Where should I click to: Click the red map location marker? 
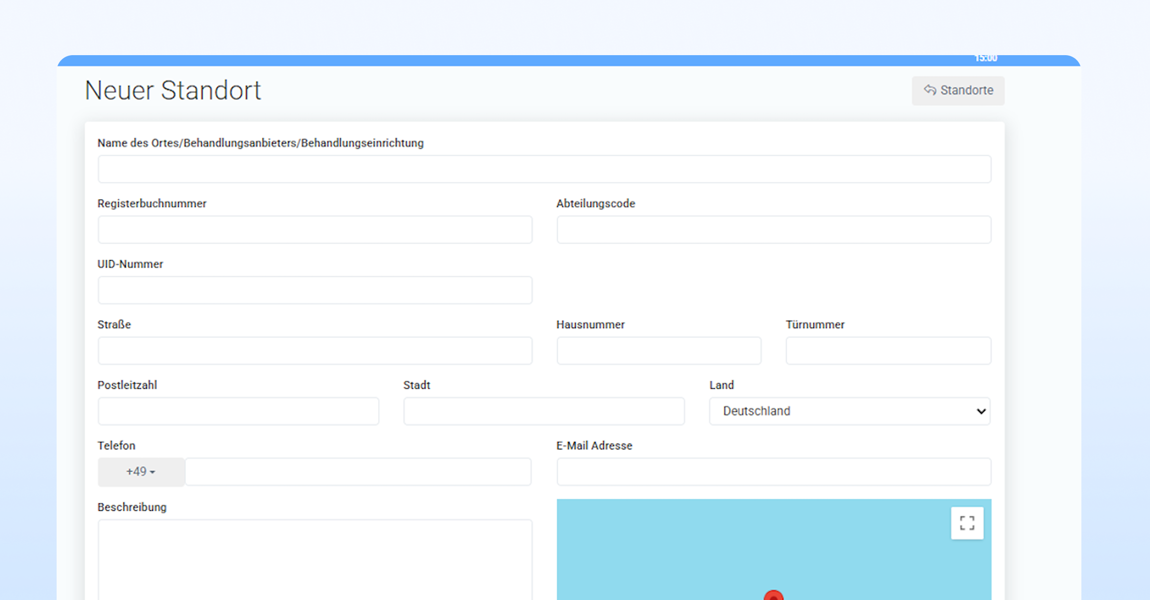[773, 596]
